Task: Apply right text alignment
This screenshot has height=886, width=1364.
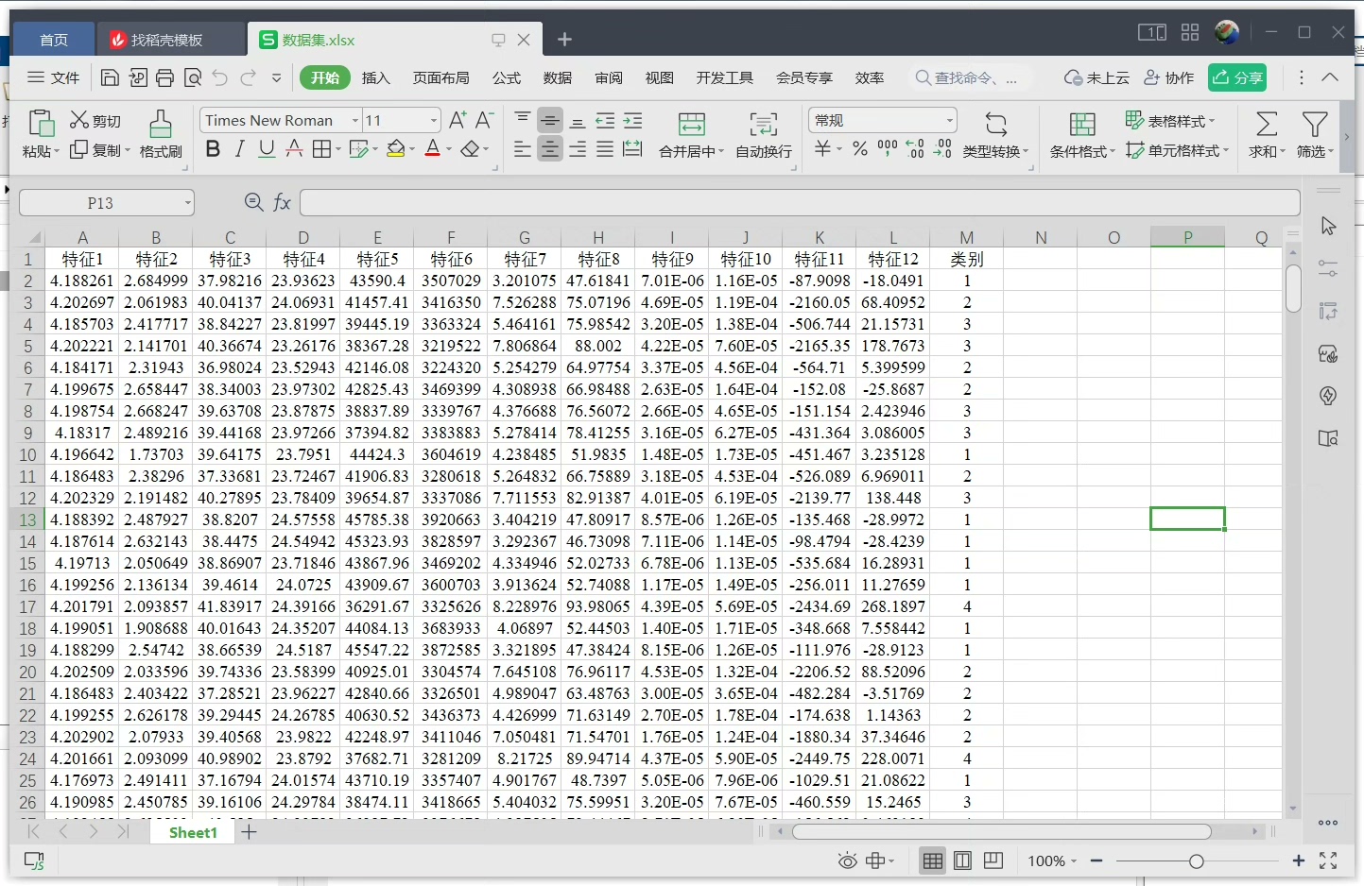Action: pyautogui.click(x=578, y=149)
